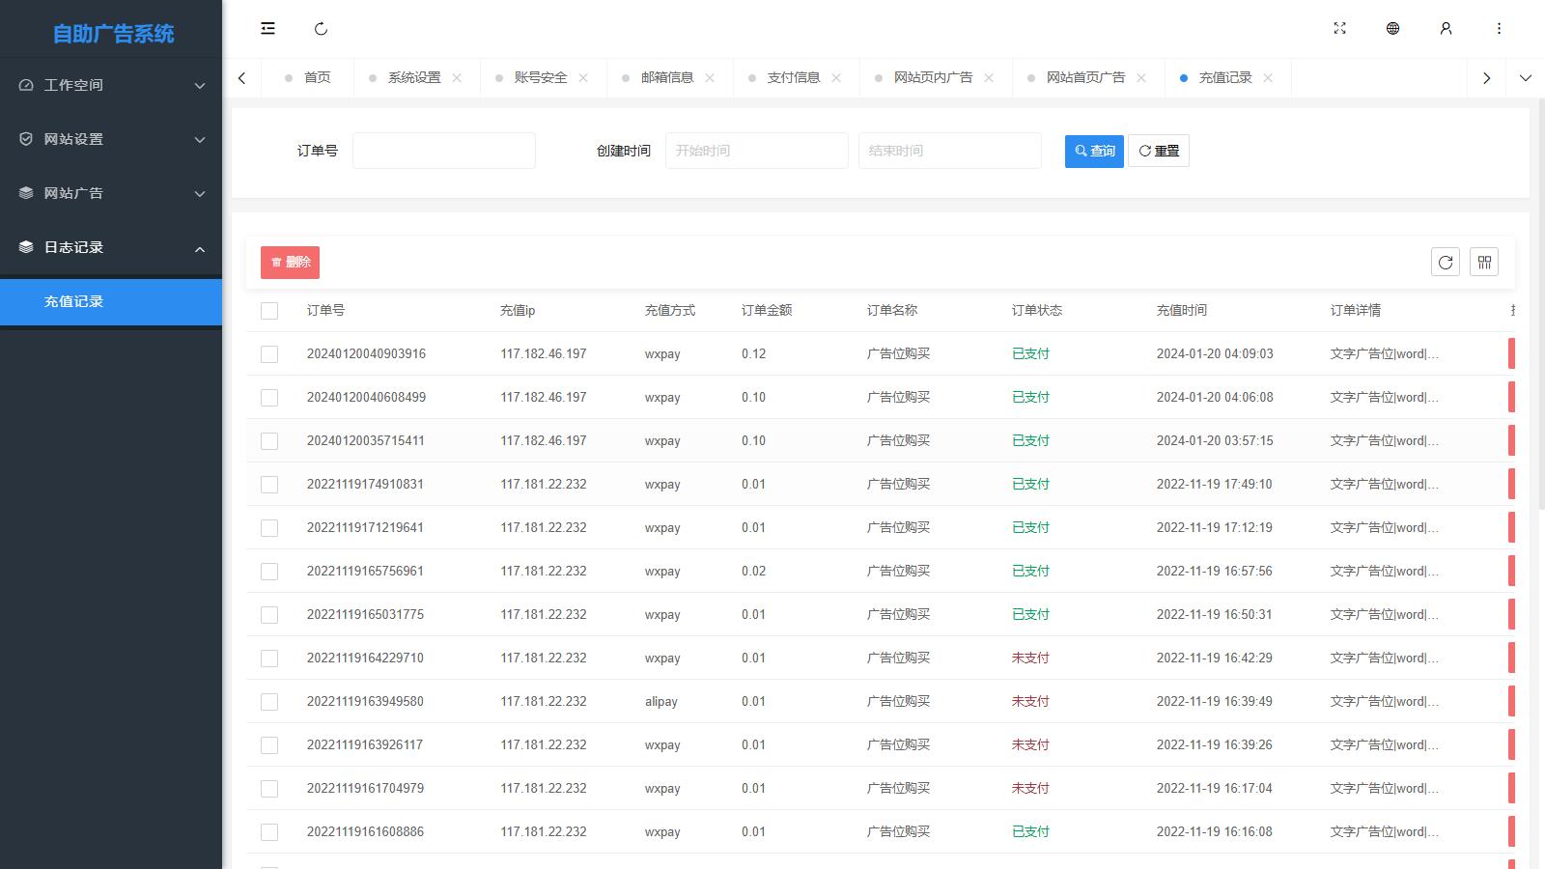Check the checkbox for order 20240120040903916
The image size is (1545, 869).
click(x=269, y=353)
